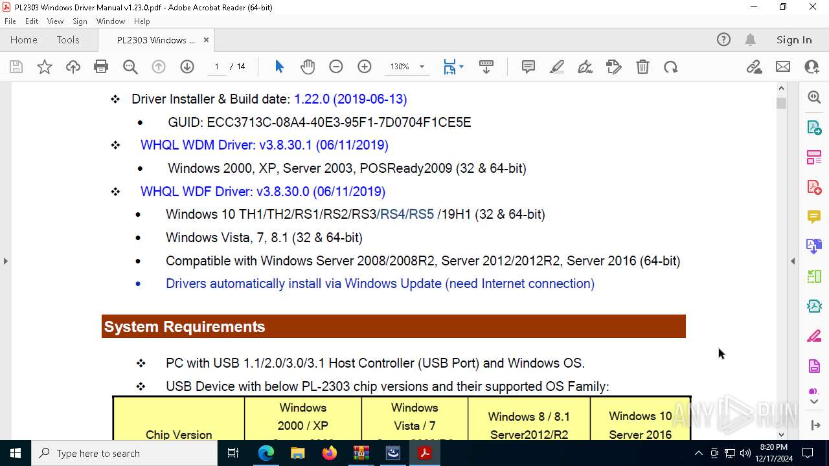Open Windows Start menu
Viewport: 829px width, 466px height.
(16, 453)
